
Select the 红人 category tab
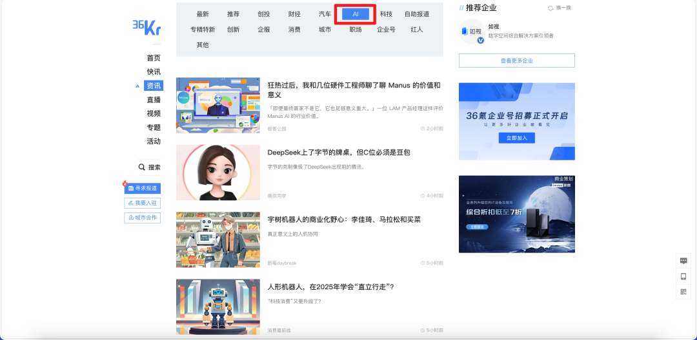(x=417, y=30)
